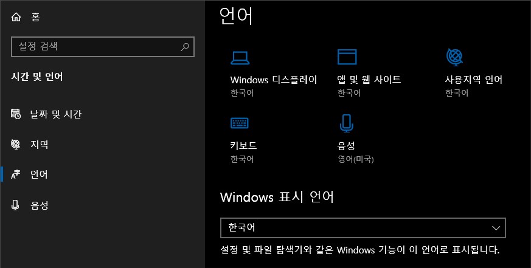Open the Windows 디스플레이 tile label
The width and height of the screenshot is (531, 268).
274,80
